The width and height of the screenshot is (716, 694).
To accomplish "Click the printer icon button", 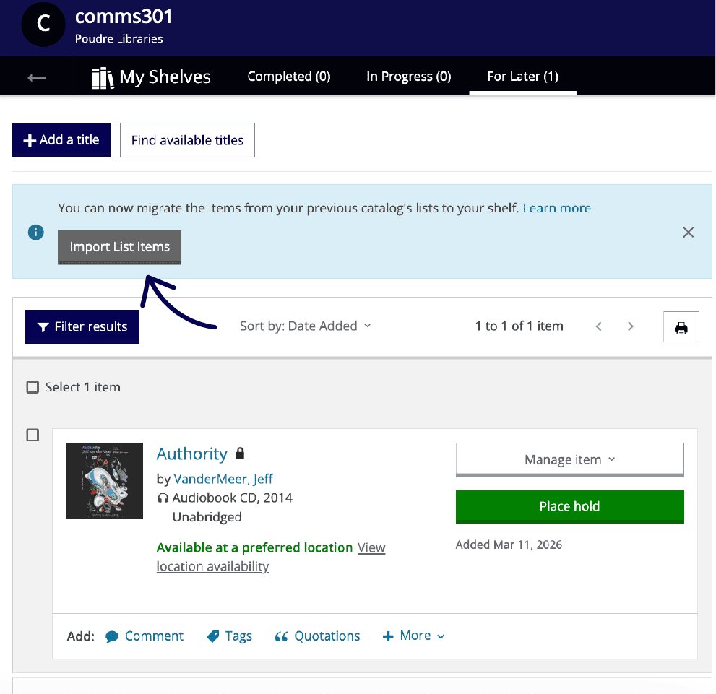I will 681,327.
